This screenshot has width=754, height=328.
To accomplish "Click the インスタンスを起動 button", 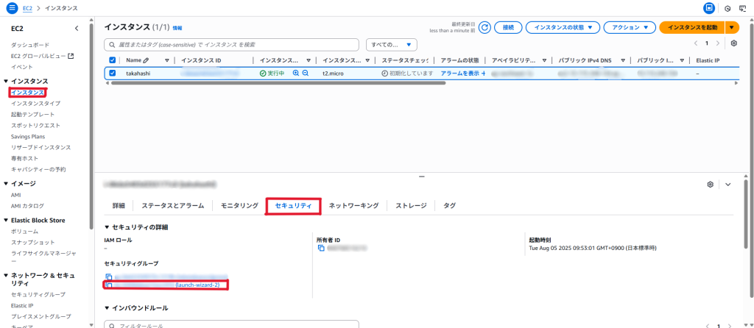I will point(692,27).
